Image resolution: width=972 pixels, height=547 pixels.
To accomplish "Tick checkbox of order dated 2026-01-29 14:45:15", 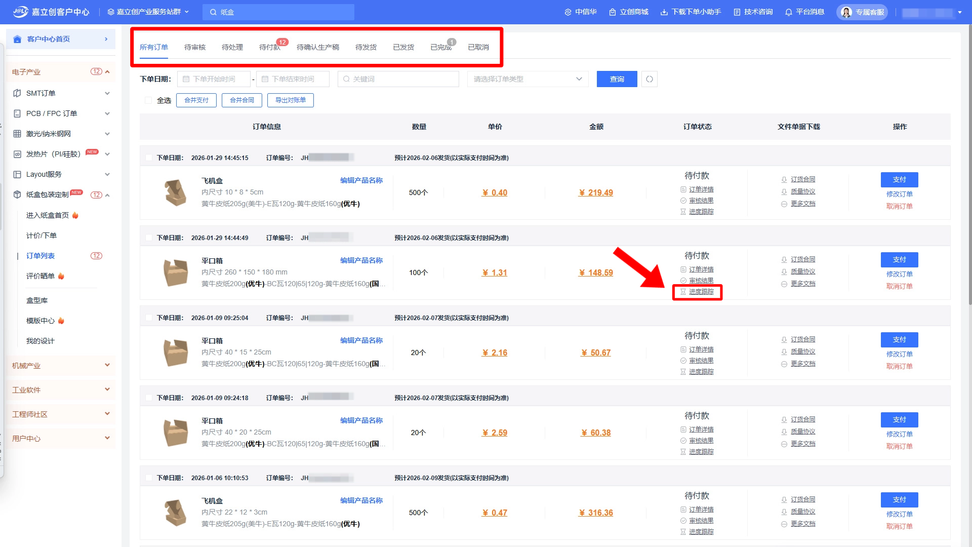I will point(149,158).
